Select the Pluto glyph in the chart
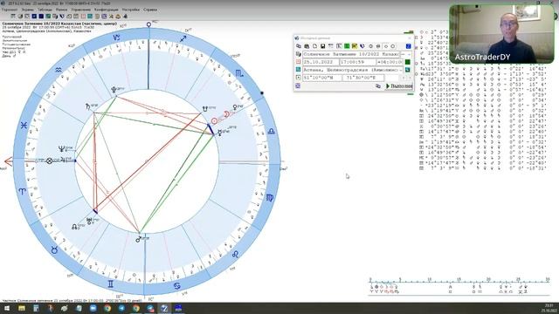 point(114,90)
